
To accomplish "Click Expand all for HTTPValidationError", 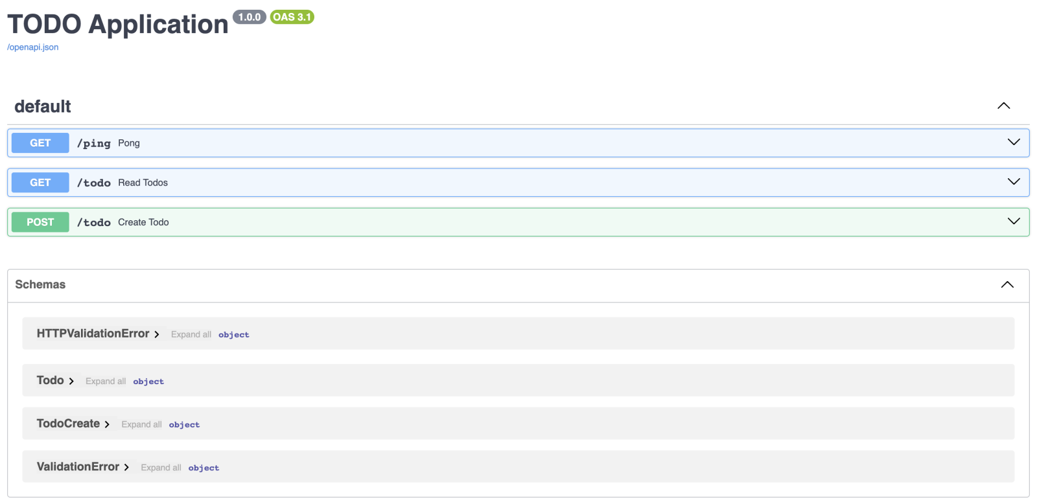I will tap(191, 335).
